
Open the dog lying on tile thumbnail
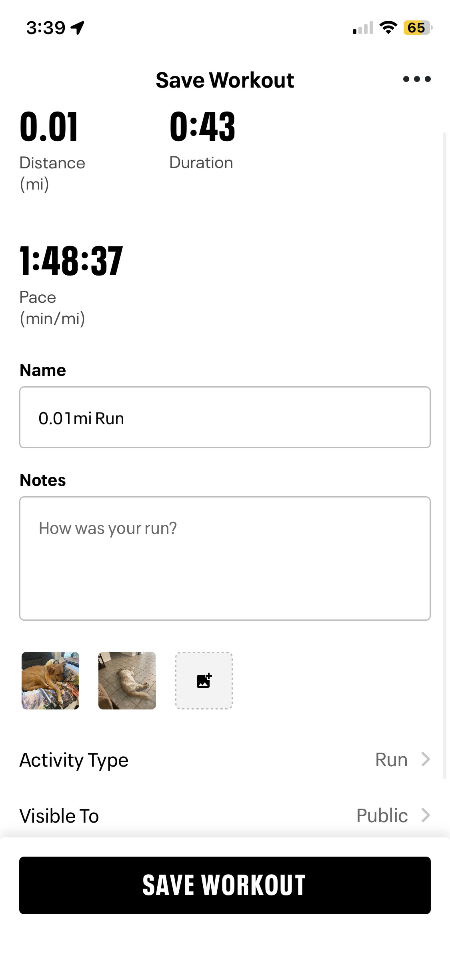click(x=127, y=681)
